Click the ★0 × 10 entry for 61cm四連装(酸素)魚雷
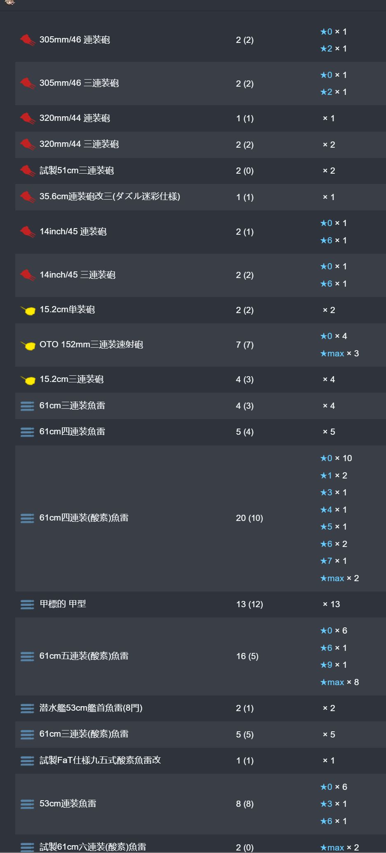Image resolution: width=386 pixels, height=853 pixels. click(x=336, y=458)
